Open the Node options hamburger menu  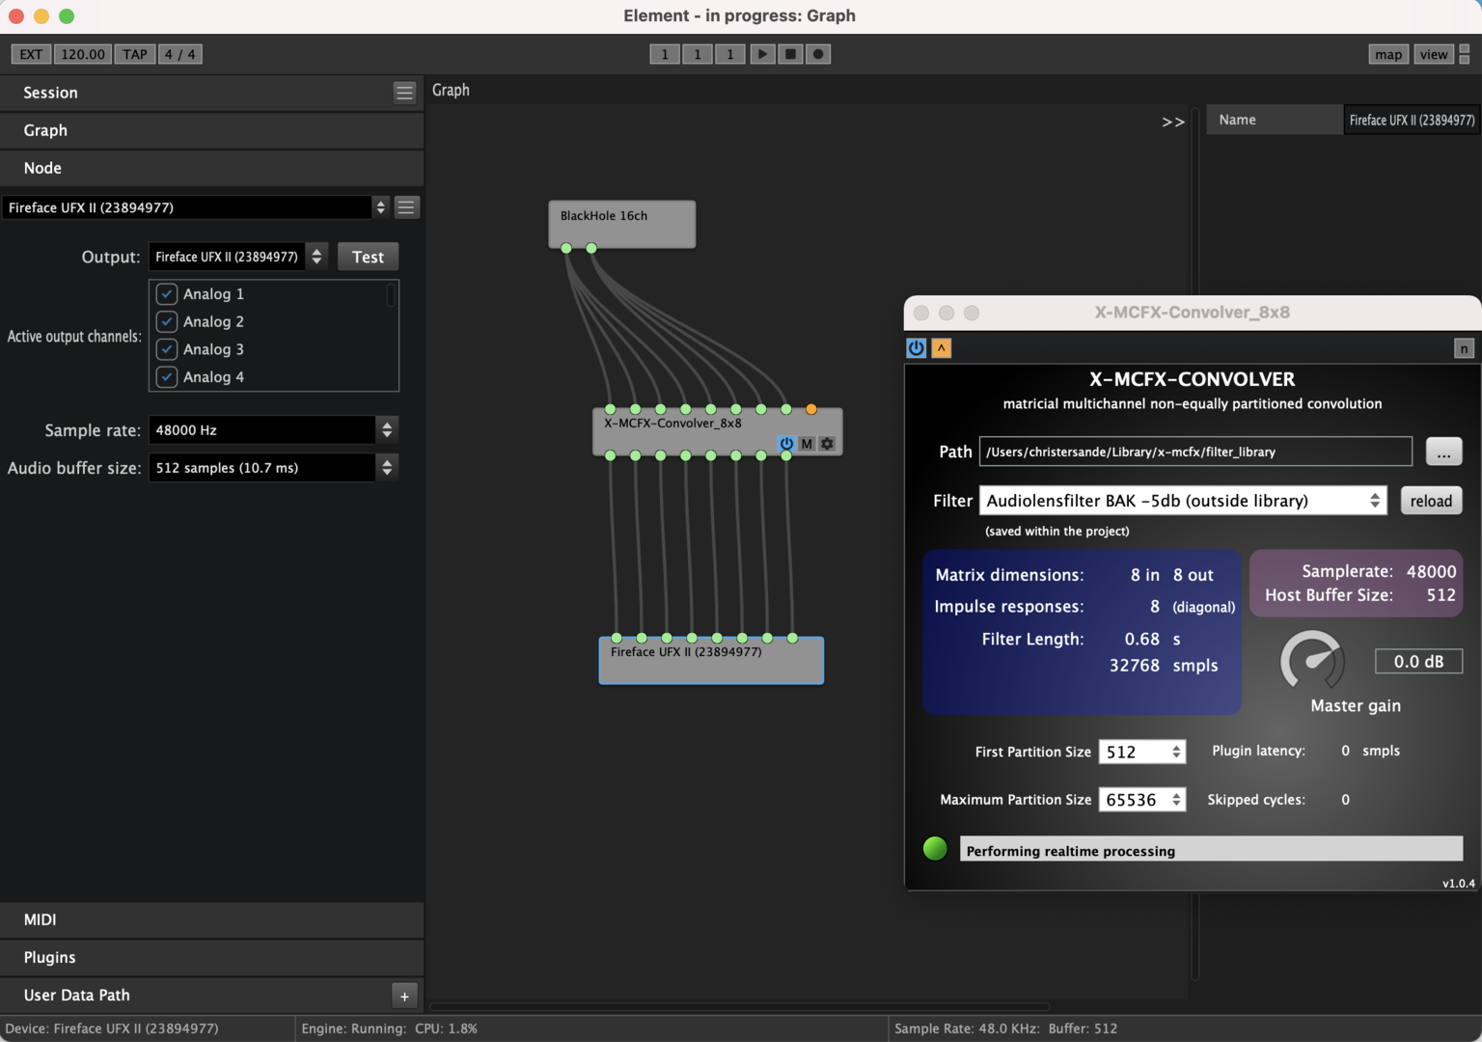pyautogui.click(x=407, y=207)
